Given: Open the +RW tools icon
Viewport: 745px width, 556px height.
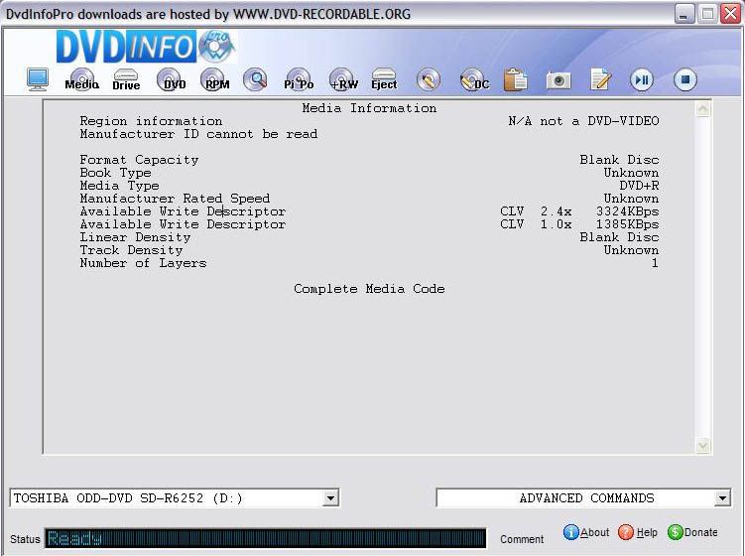Looking at the screenshot, I should click(343, 80).
